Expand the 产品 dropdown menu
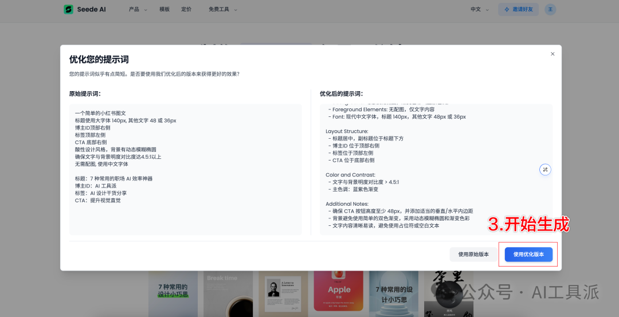This screenshot has height=317, width=619. point(138,10)
